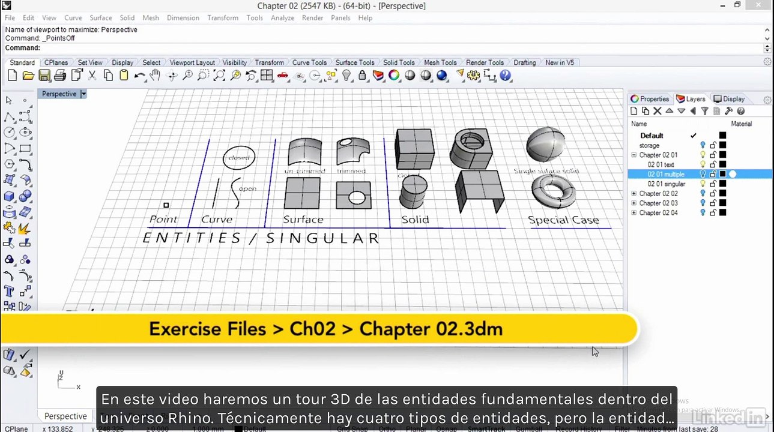Open layer filter funnel icon

pos(705,111)
